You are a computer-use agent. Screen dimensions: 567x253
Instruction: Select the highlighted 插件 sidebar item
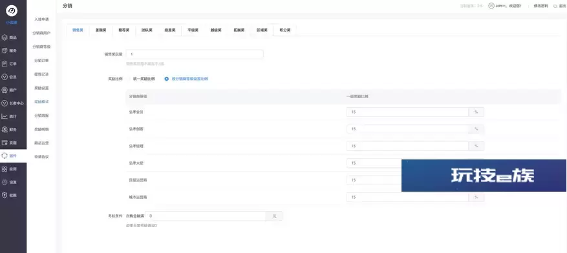(14, 156)
